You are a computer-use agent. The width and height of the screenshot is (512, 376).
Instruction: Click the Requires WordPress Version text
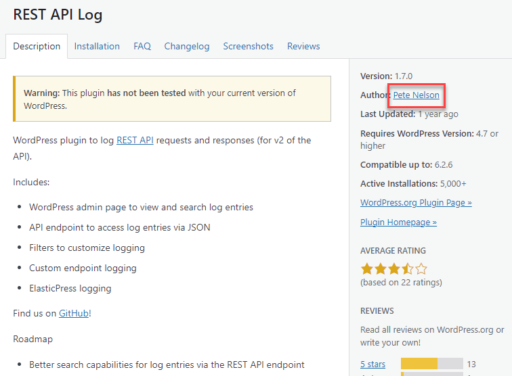coord(429,139)
